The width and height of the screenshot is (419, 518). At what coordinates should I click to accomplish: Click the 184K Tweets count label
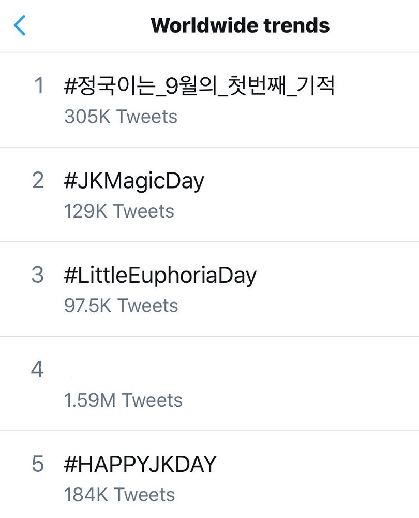tap(120, 494)
